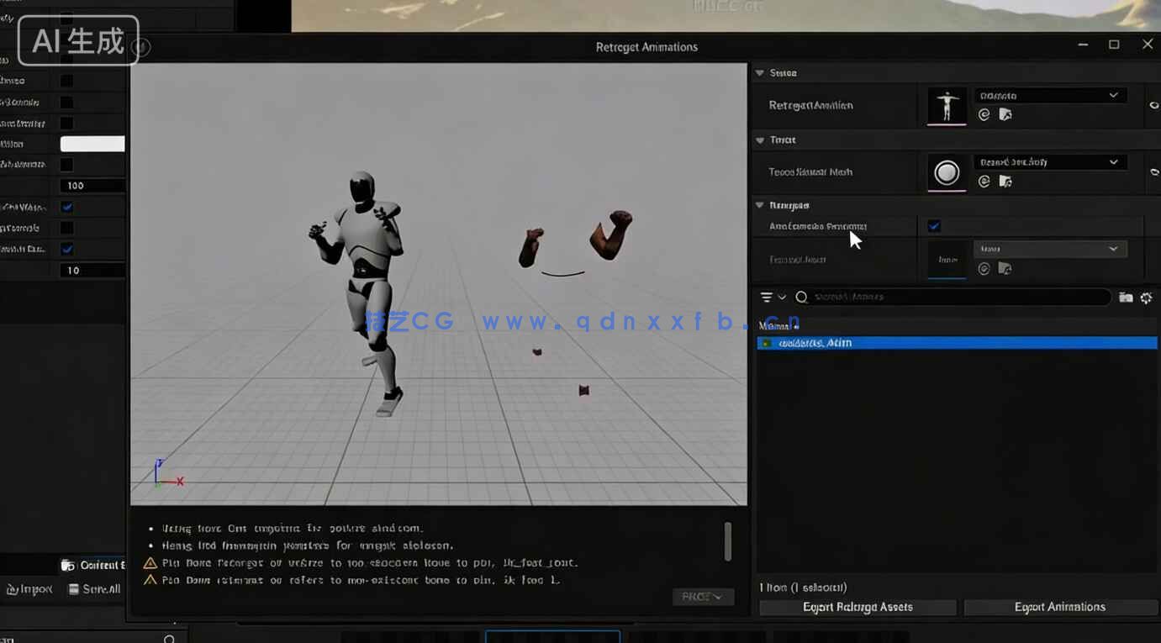Click the Import icon in bottom-left toolbar

point(13,589)
